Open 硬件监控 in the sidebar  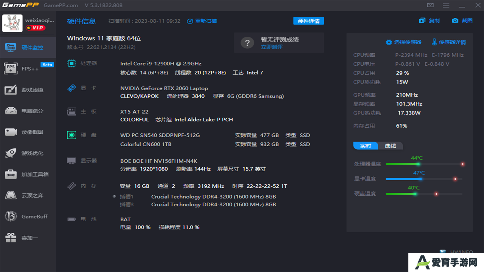[x=28, y=47]
